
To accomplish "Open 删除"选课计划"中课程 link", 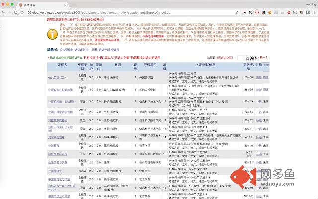I will [106, 50].
